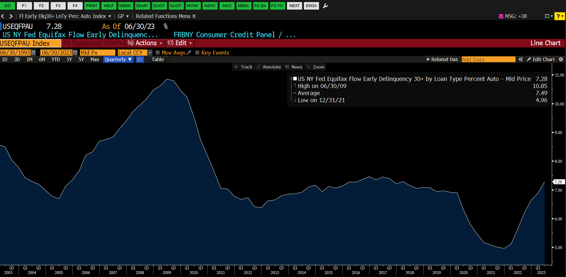The height and width of the screenshot is (277, 566).
Task: Click the 'High on 06/30/09' legend row
Action: point(423,86)
